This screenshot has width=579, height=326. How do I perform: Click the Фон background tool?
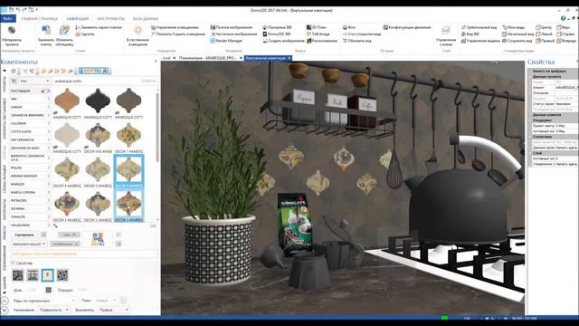[x=349, y=27]
